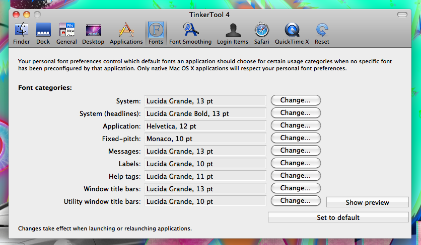Screen dimensions: 421x245
Task: Change the Window title bars font
Action: tap(296, 188)
